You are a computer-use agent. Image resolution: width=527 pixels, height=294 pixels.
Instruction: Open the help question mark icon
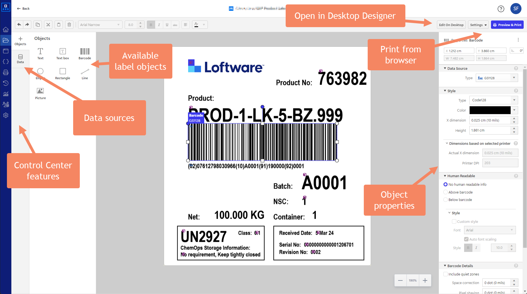point(501,9)
